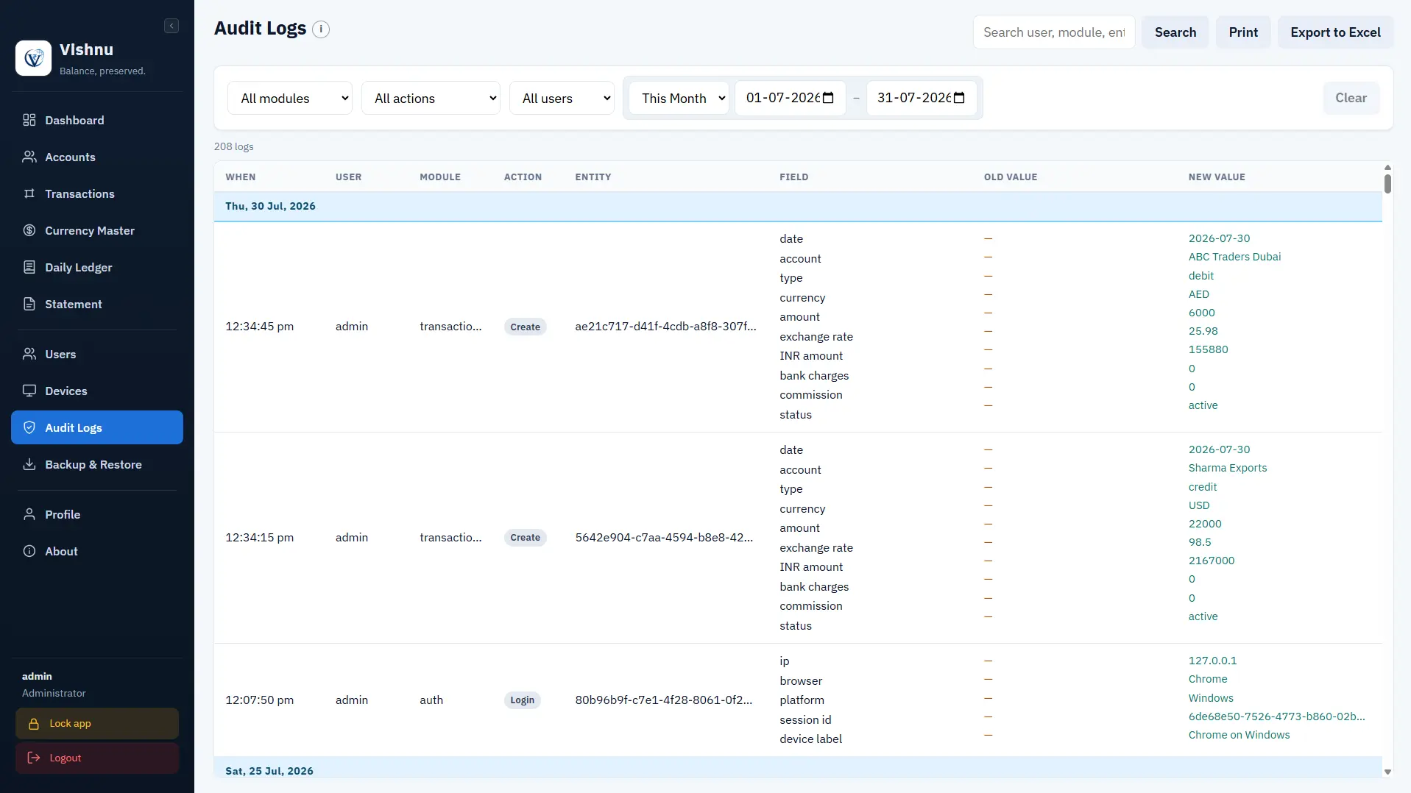Click the logout arrow icon
This screenshot has width=1411, height=793.
[34, 758]
